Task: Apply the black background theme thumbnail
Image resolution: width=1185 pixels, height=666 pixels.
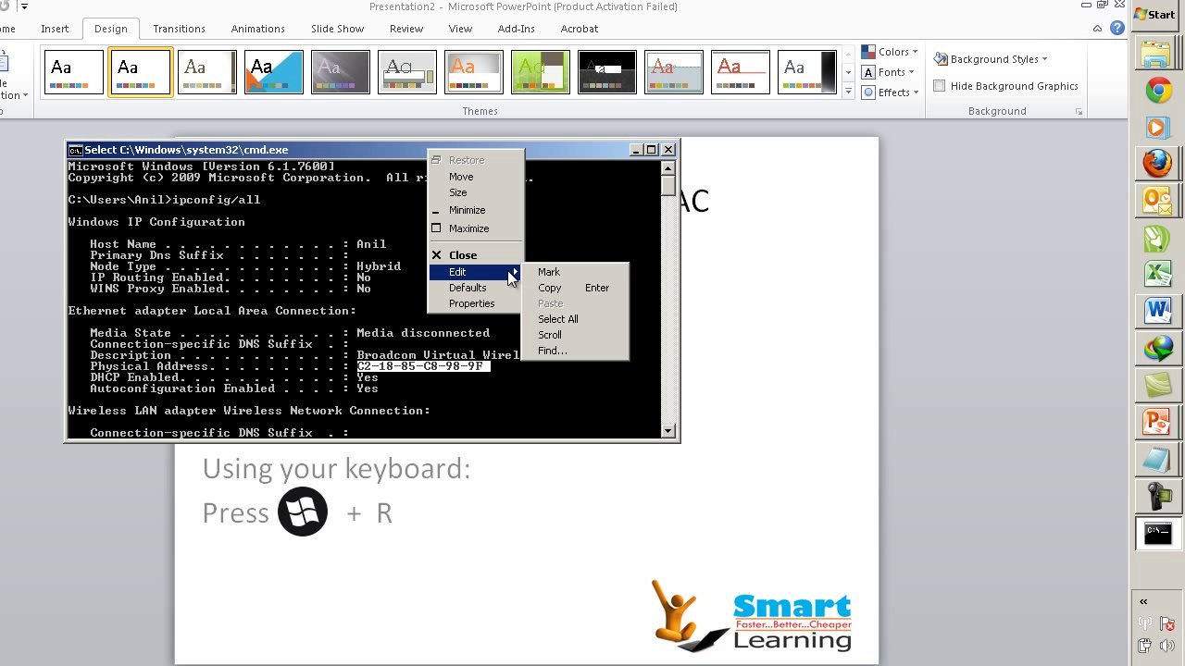Action: point(607,72)
